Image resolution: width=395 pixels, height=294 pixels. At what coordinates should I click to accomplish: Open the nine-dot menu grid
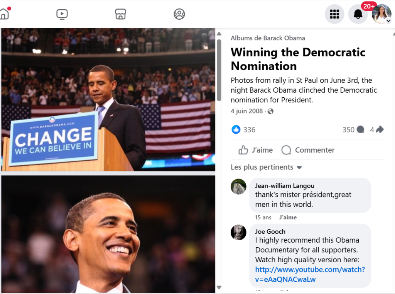334,14
